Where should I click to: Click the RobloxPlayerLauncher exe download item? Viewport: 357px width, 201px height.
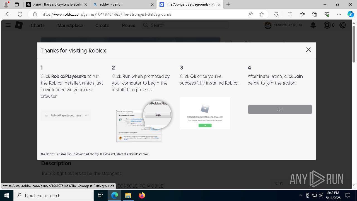[x=66, y=115]
